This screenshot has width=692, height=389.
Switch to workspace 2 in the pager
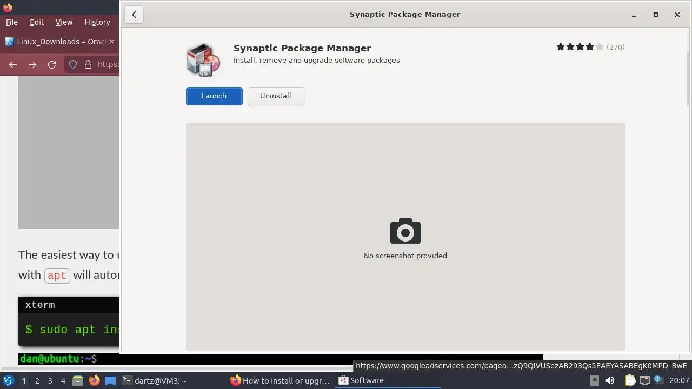tap(37, 381)
